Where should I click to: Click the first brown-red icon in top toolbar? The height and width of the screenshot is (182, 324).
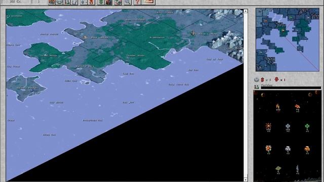[52, 2]
